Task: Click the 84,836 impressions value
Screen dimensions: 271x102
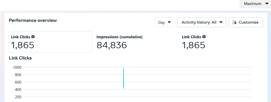Action: point(112,45)
